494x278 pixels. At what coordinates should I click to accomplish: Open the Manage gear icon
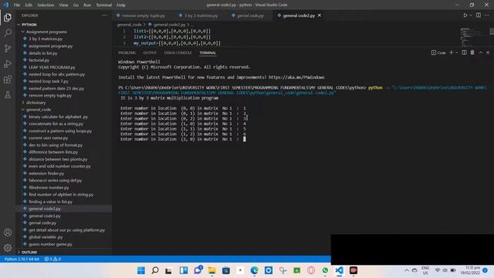[8, 248]
